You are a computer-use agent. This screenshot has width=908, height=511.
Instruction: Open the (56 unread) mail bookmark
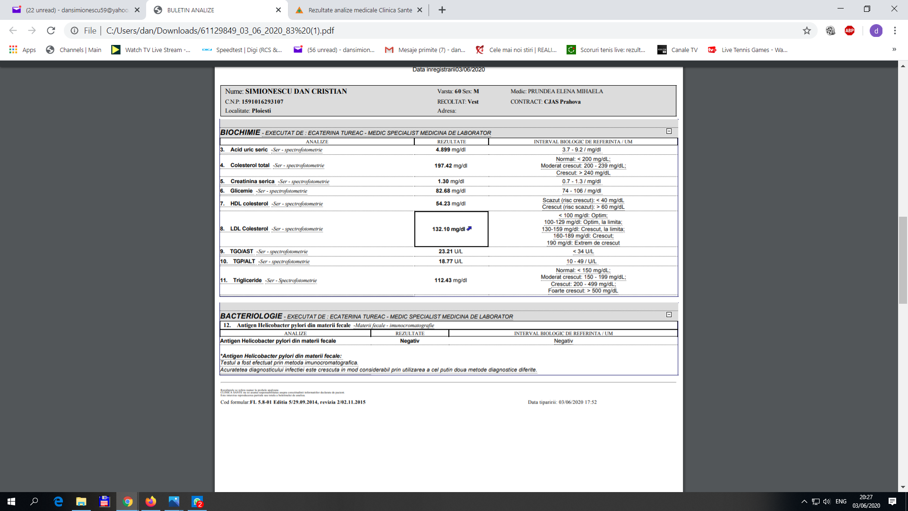point(333,50)
